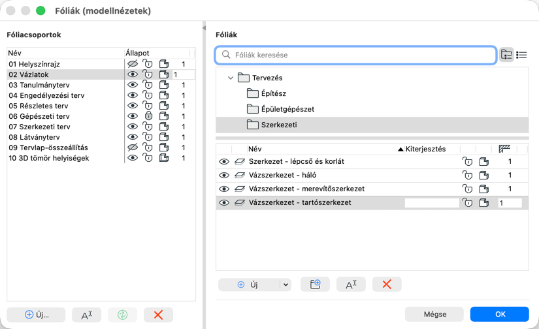This screenshot has width=539, height=329.
Task: Click structure icon for Vázszerkezet - merevítőszerkezet
Action: coord(484,189)
